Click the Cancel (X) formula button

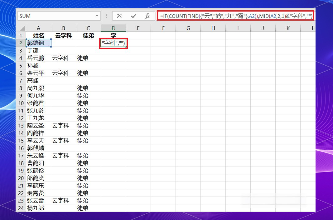119,16
